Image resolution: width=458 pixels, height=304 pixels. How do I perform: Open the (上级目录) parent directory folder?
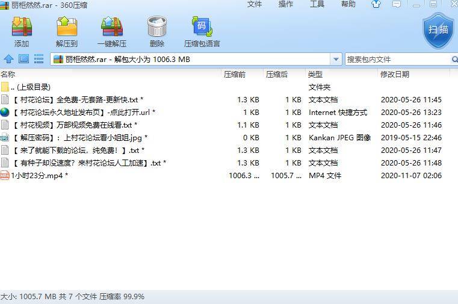click(x=30, y=87)
